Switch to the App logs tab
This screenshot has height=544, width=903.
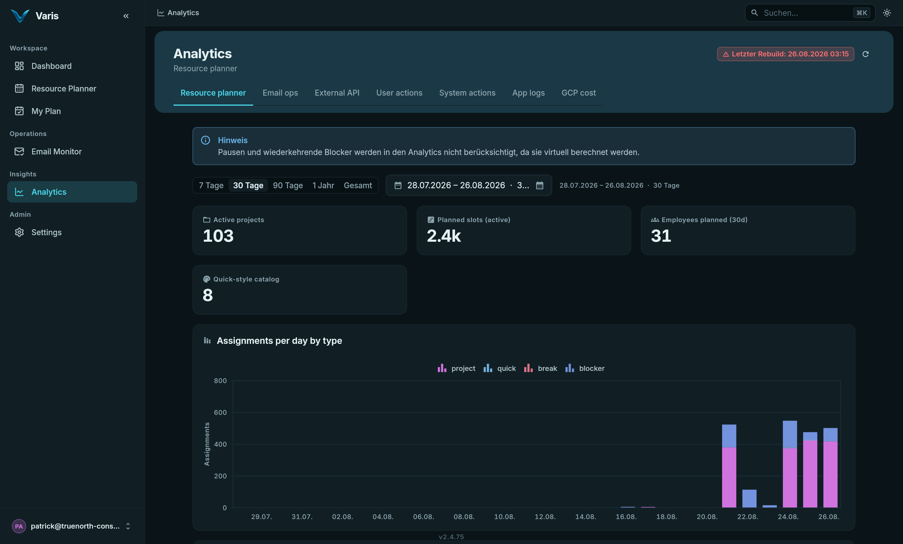pyautogui.click(x=528, y=93)
